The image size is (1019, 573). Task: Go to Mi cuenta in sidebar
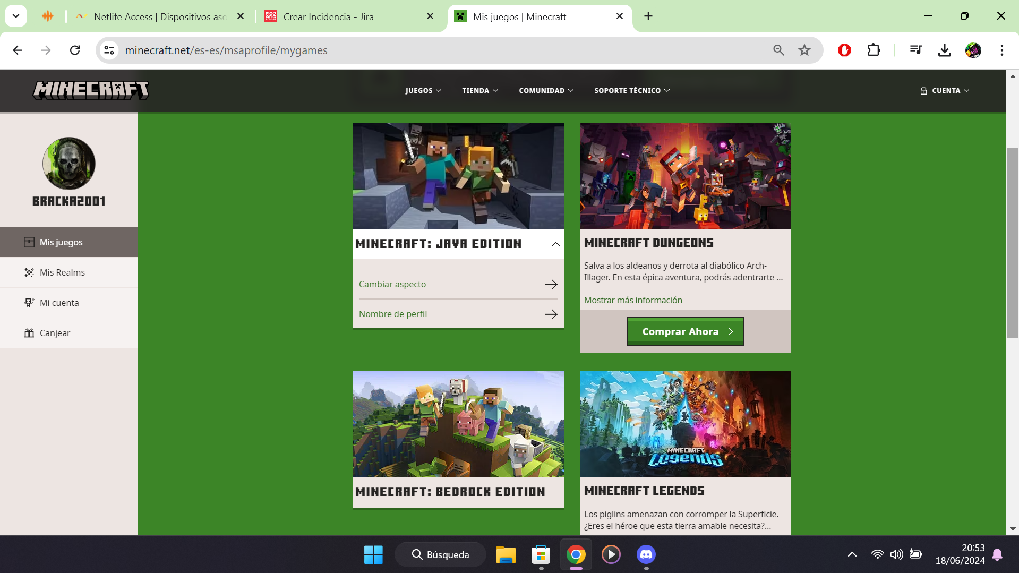[59, 303]
